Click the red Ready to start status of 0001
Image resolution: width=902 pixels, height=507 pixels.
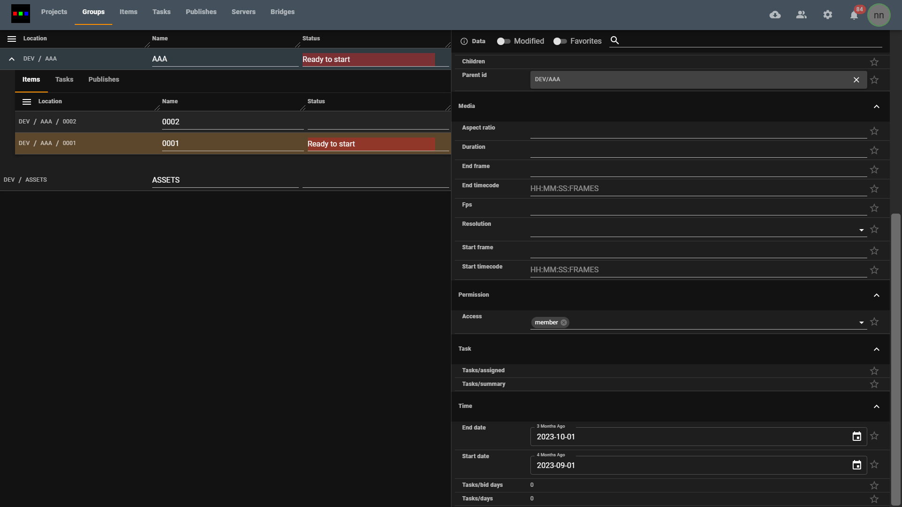point(371,144)
